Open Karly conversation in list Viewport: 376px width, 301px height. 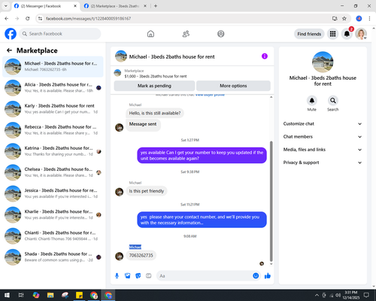coord(53,109)
